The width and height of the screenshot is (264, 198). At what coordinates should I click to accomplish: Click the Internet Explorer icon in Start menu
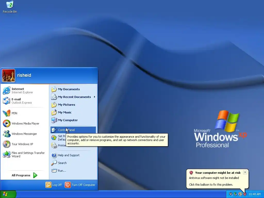(x=6, y=90)
